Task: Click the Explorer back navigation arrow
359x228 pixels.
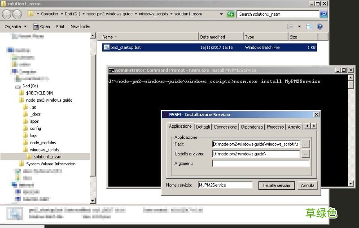Action: 7,14
